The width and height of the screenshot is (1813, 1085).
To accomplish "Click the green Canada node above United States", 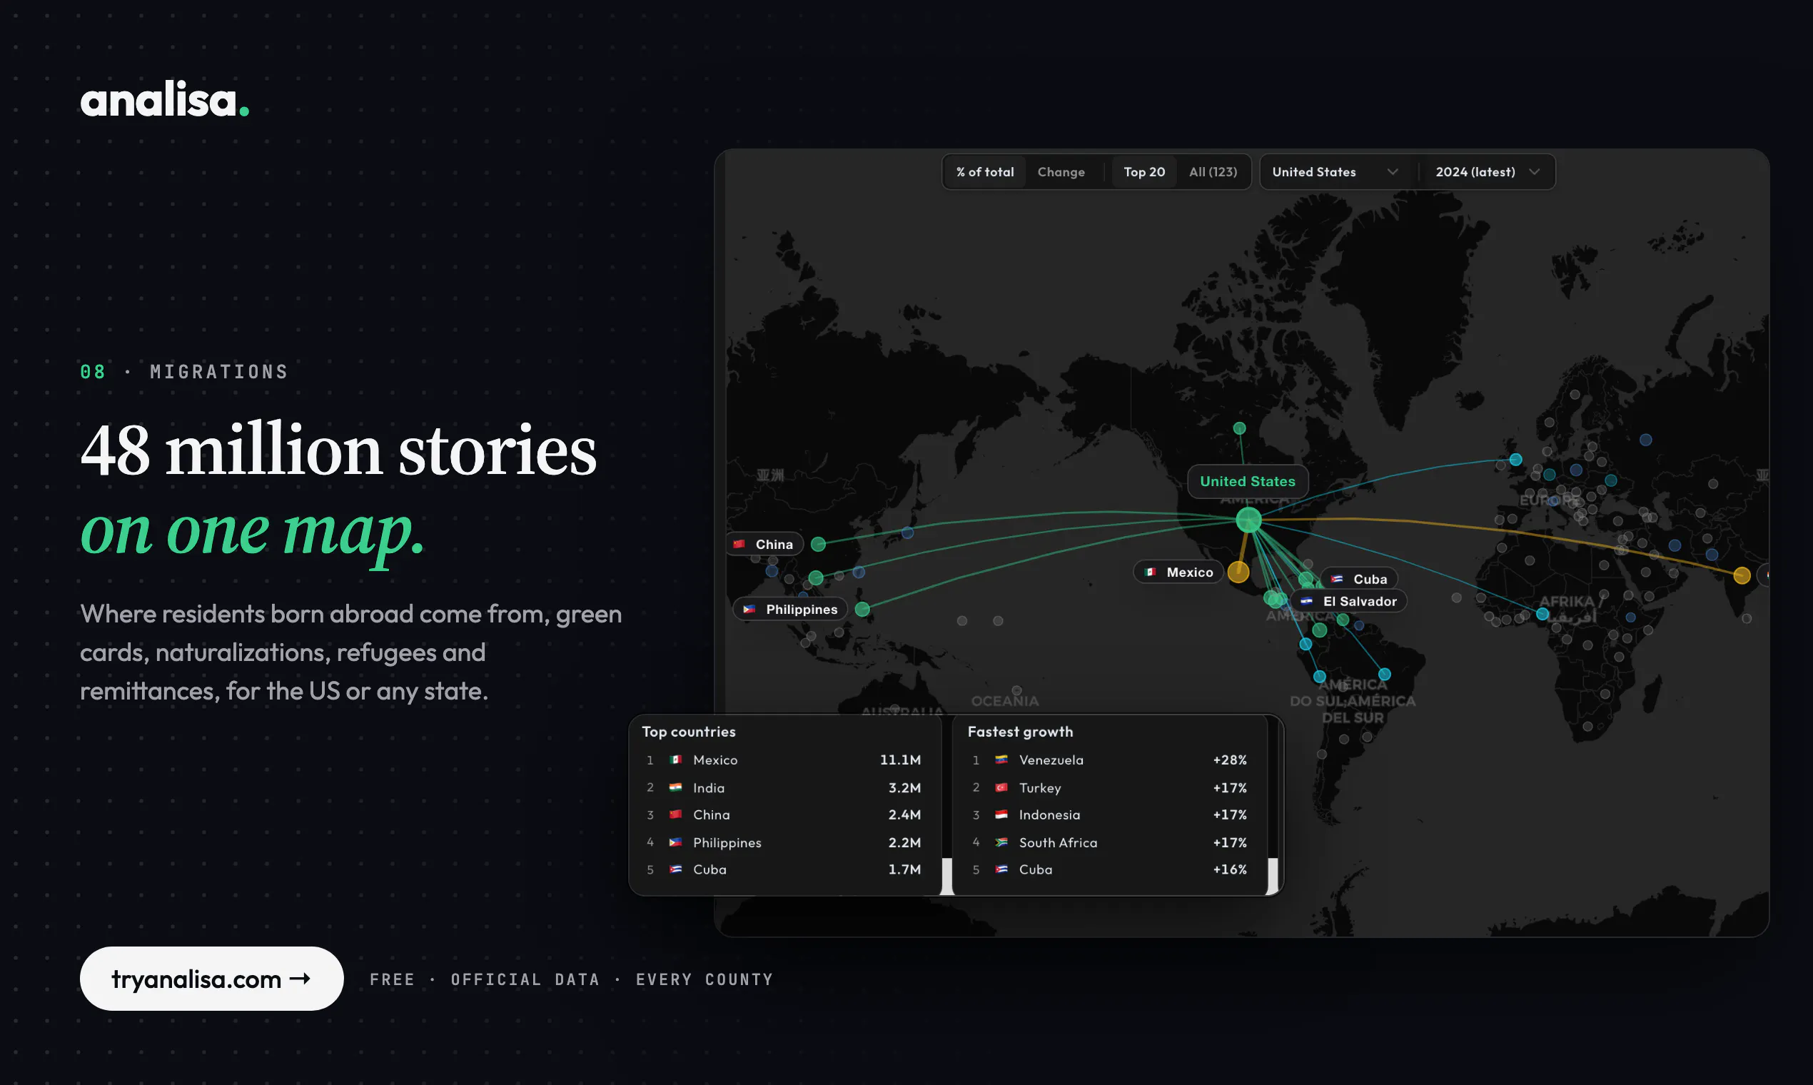I will [x=1239, y=428].
